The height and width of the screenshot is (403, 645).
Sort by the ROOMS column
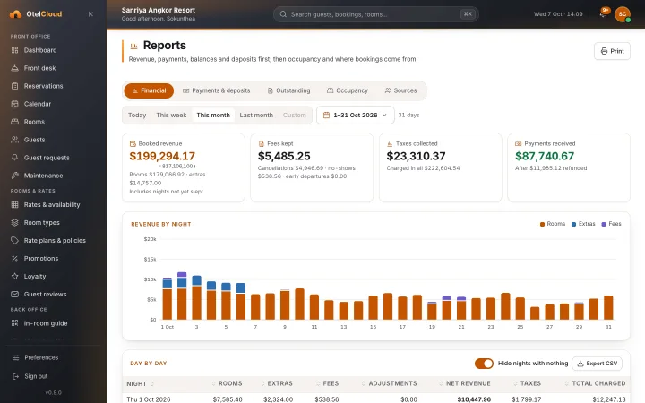227,383
